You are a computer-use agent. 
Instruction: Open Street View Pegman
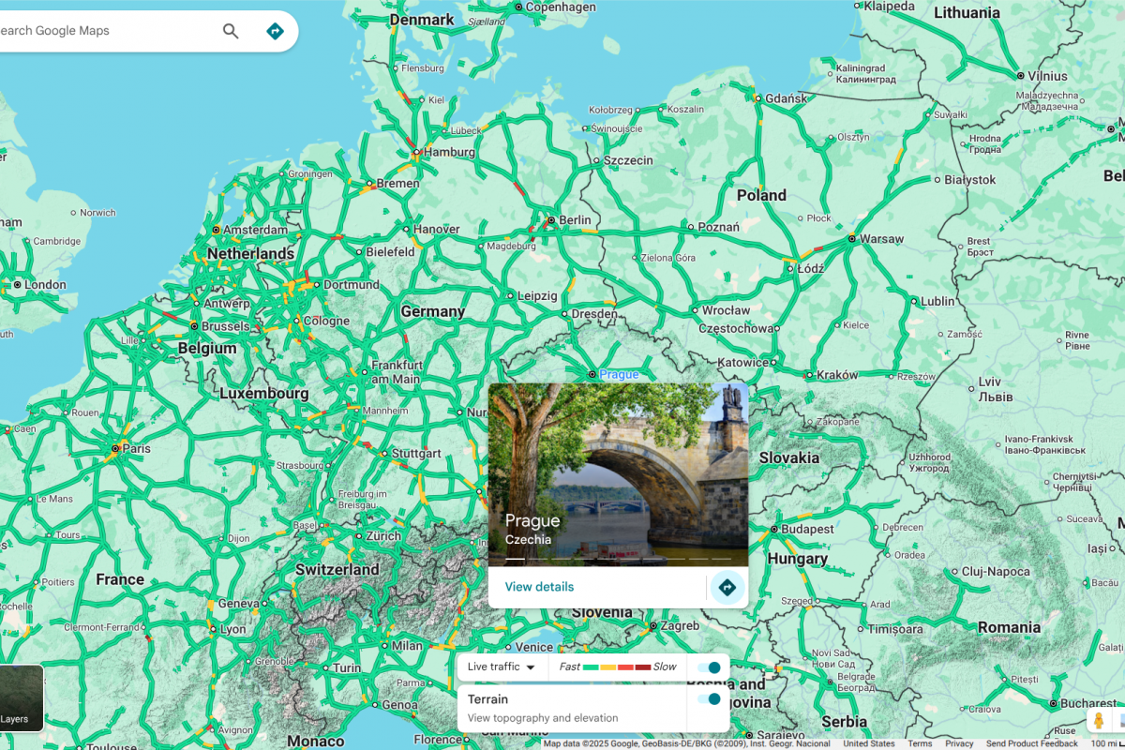1098,720
